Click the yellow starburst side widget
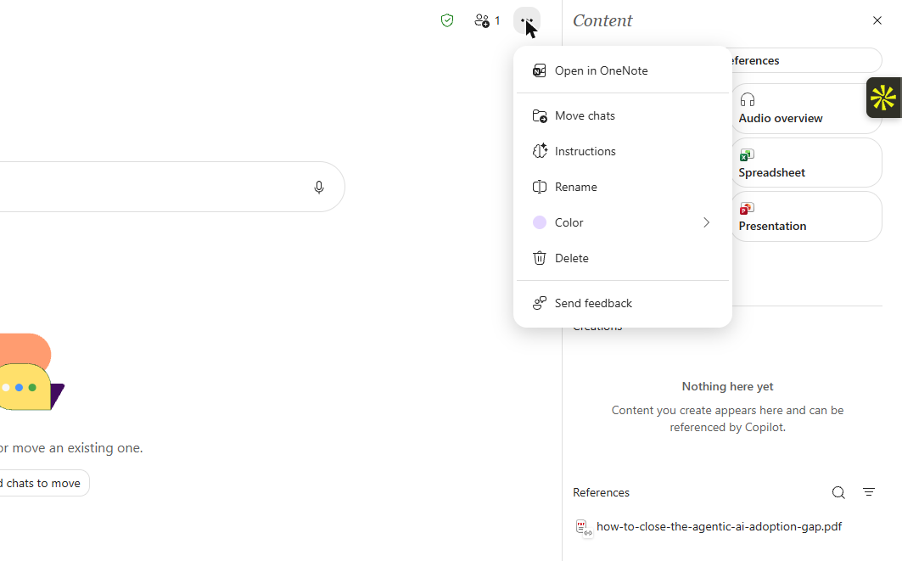Screen dimensions: 902x561 [883, 98]
